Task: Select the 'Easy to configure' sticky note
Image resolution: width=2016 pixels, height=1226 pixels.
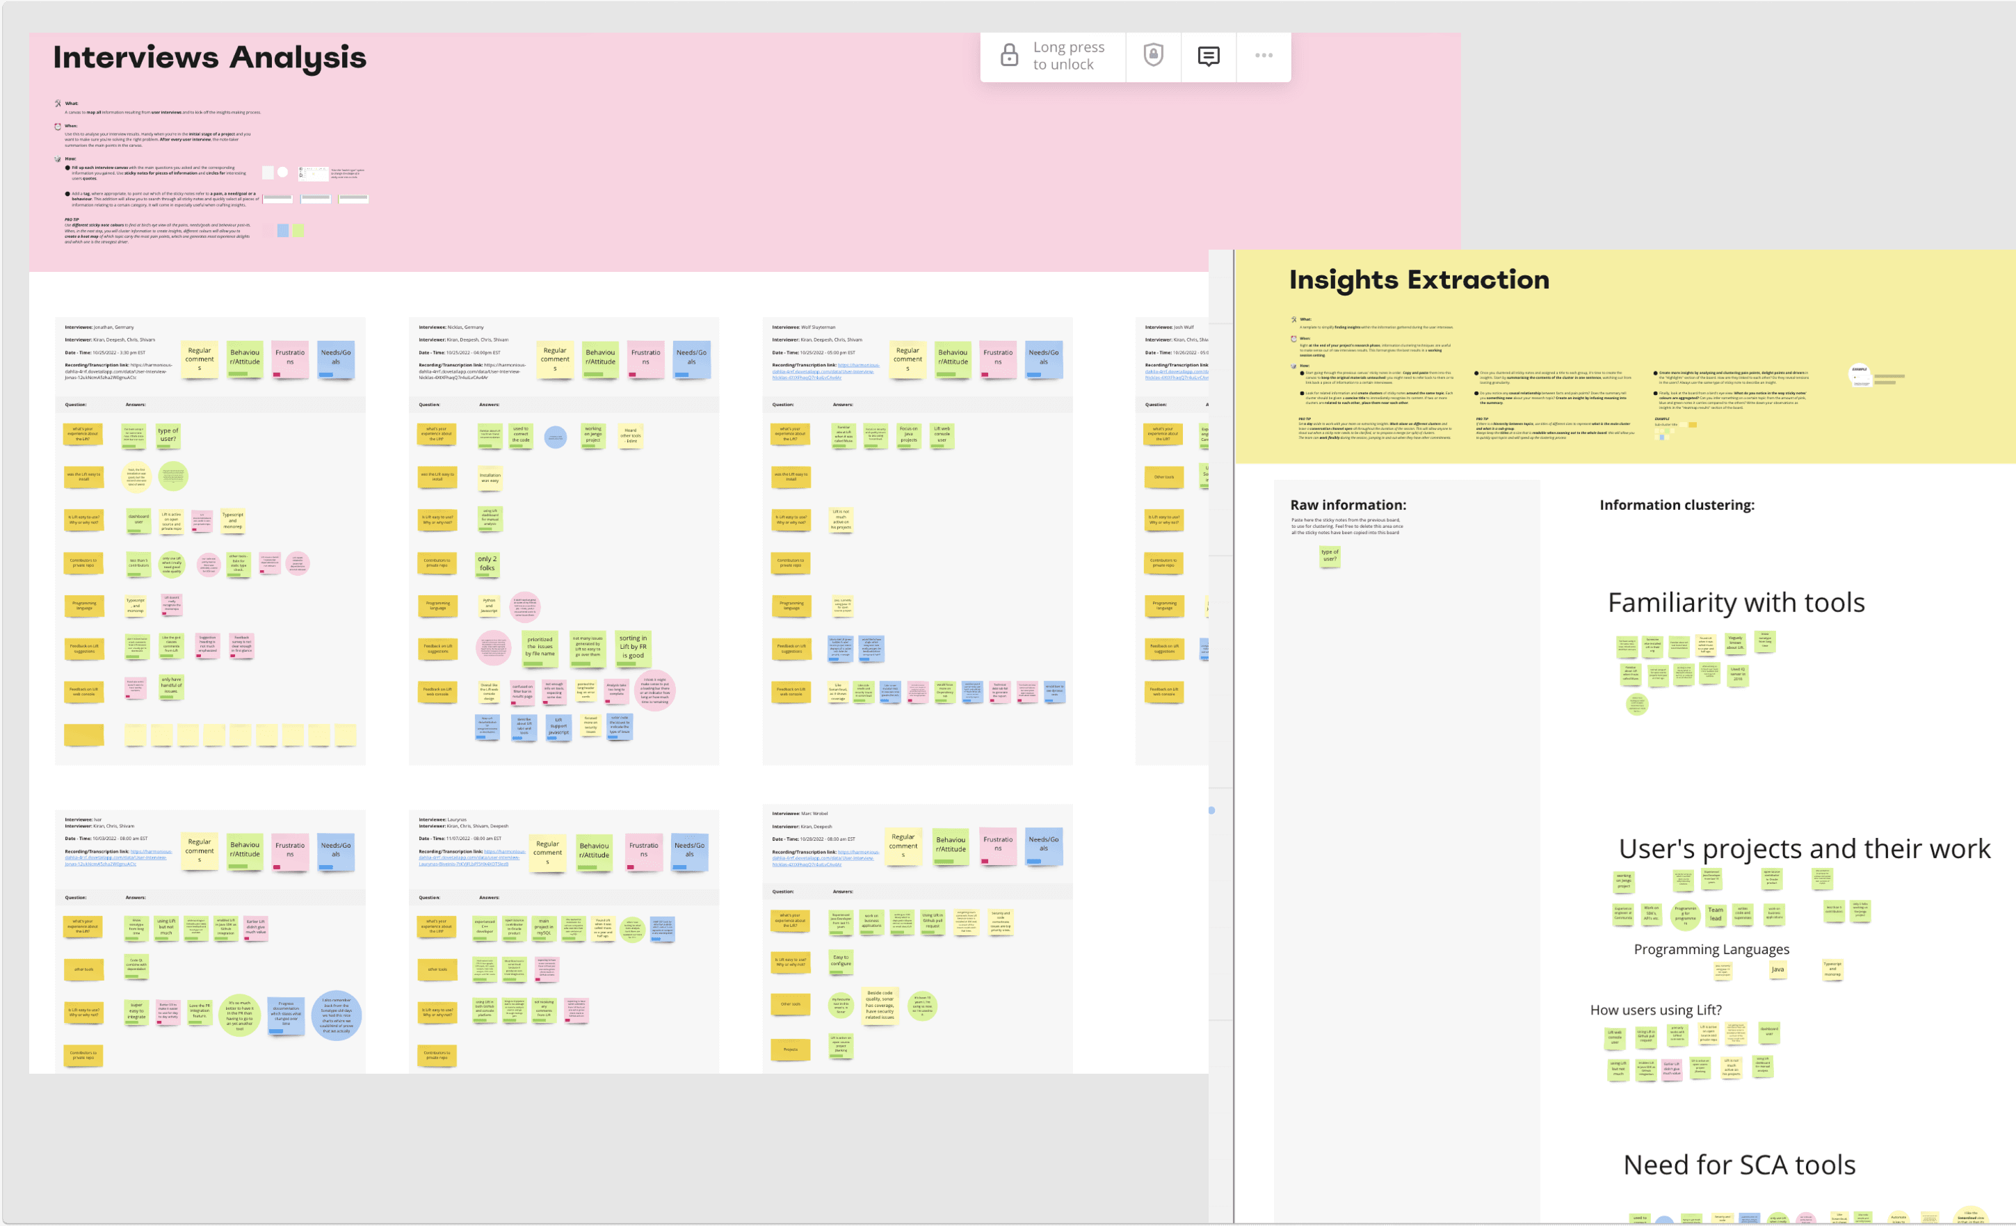Action: pos(840,961)
